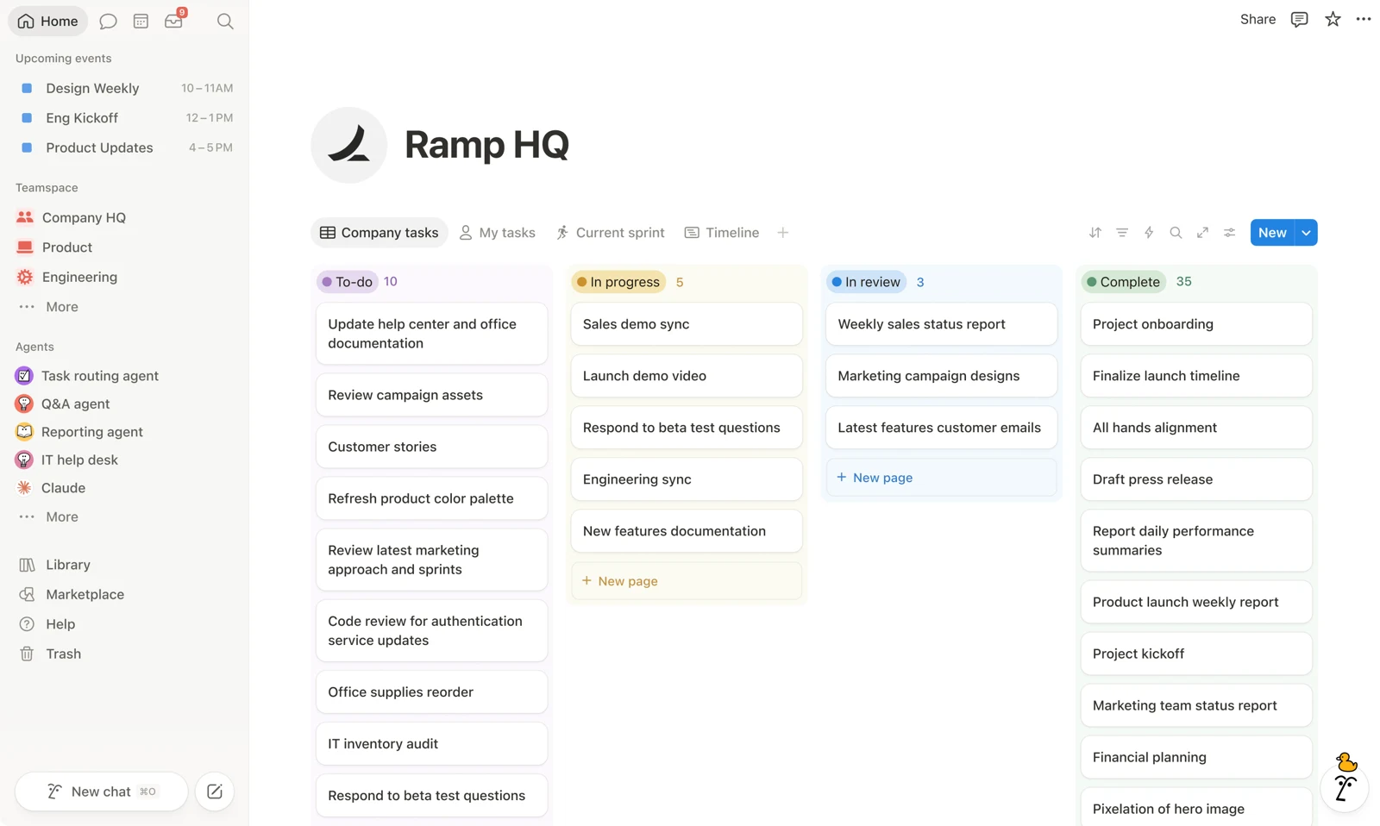Add a new view with plus

pyautogui.click(x=783, y=233)
